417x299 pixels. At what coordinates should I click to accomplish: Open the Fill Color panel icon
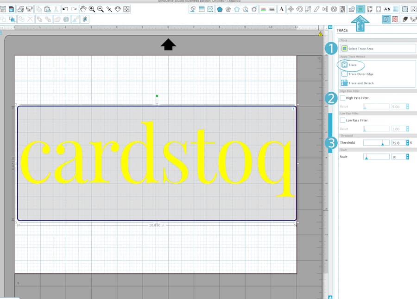click(193, 9)
